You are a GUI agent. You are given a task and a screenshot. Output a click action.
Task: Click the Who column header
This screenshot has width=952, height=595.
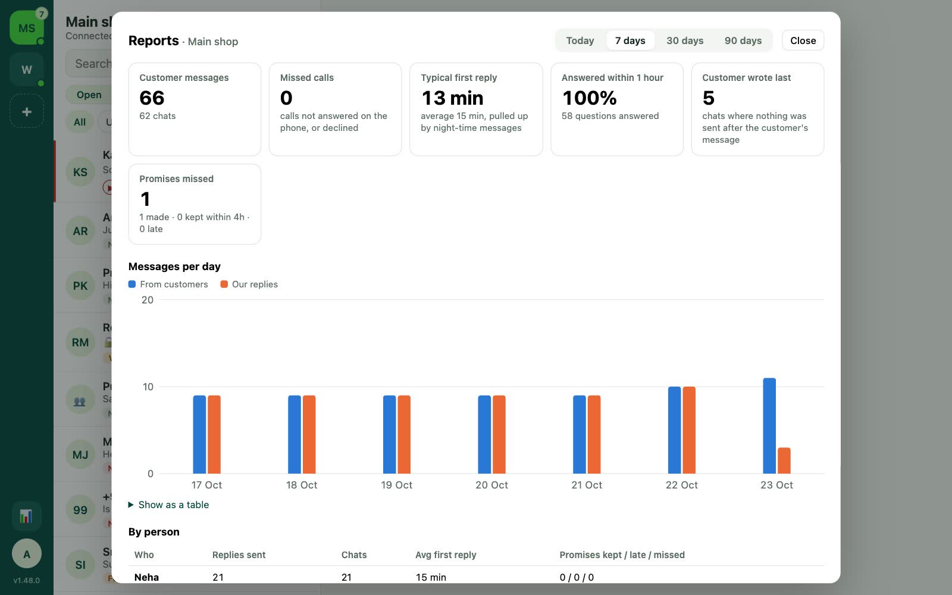point(144,555)
